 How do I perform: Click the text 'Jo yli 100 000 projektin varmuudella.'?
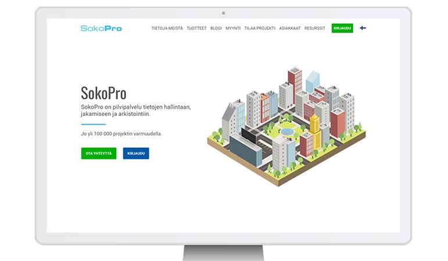point(121,133)
